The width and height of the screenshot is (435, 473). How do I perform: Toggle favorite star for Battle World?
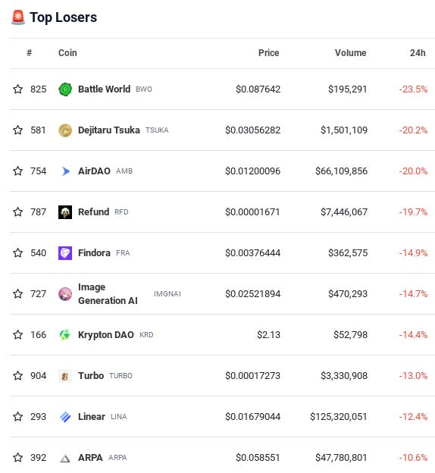point(17,89)
